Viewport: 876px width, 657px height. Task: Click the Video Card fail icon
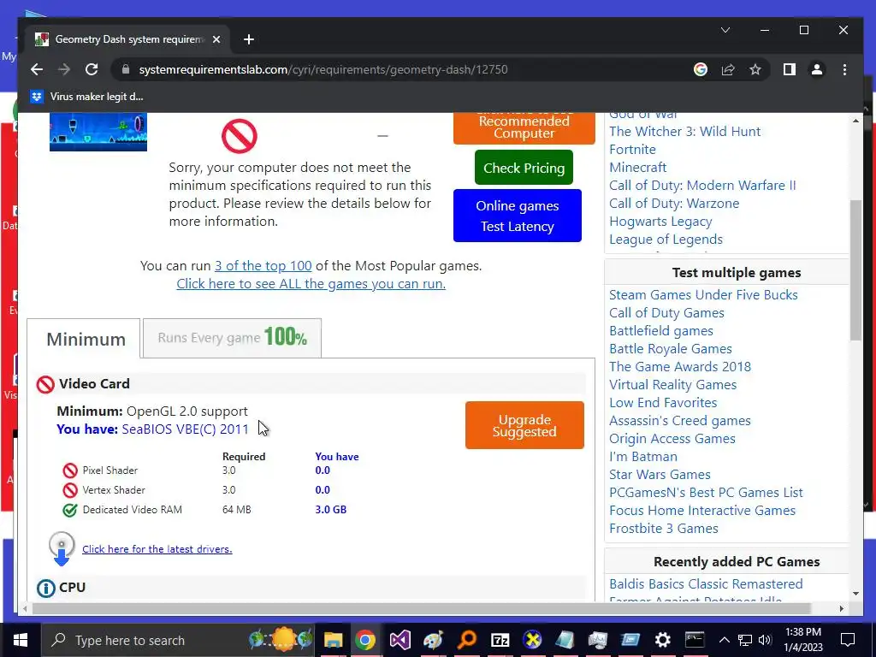click(x=45, y=384)
